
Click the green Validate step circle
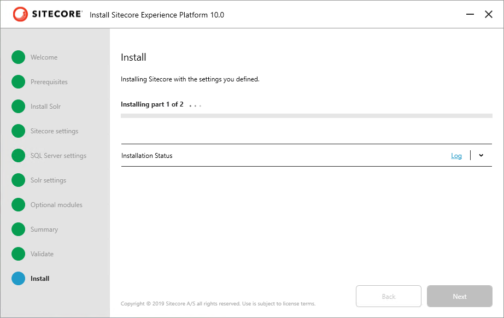click(19, 254)
